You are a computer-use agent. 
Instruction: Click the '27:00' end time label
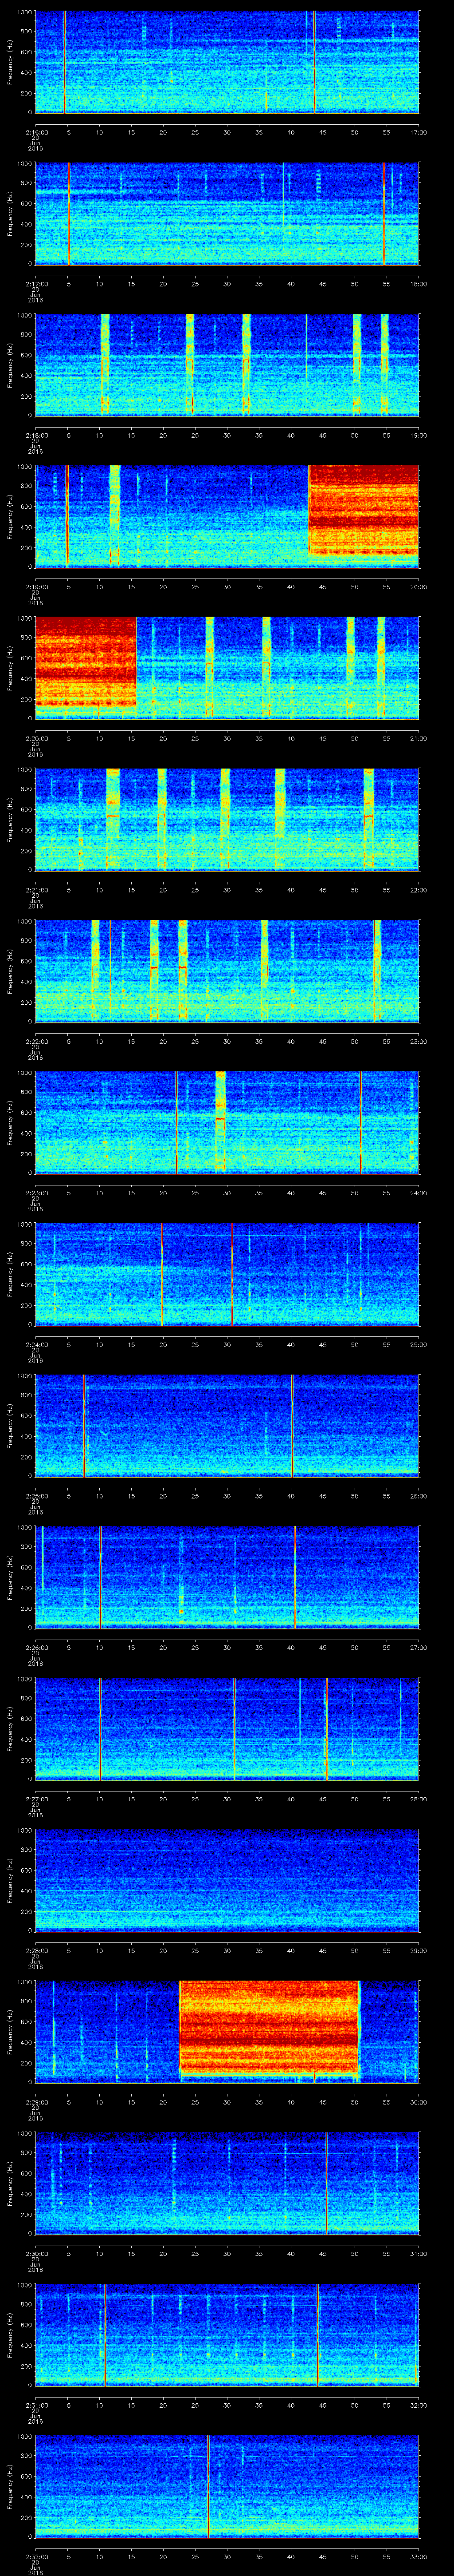point(418,1648)
